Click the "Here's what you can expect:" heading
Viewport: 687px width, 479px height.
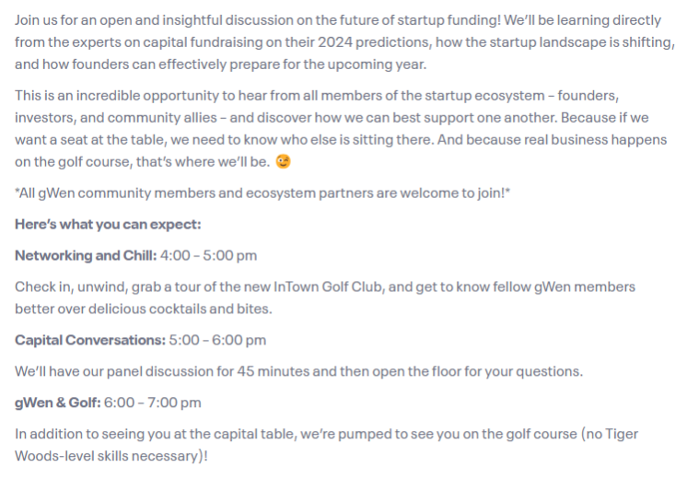pyautogui.click(x=108, y=224)
